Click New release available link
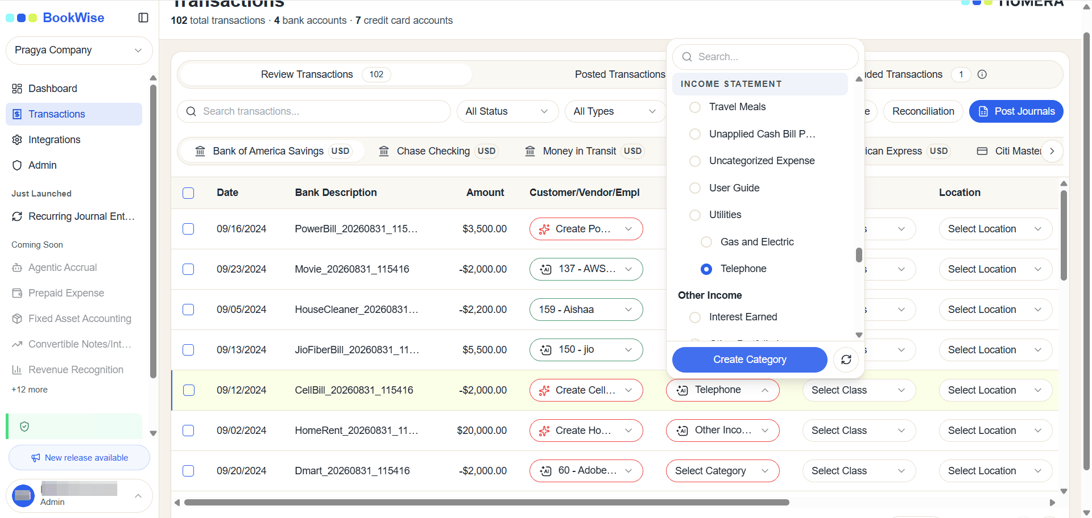Image resolution: width=1092 pixels, height=518 pixels. (79, 458)
